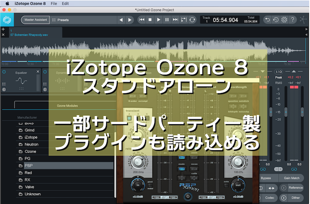Open the File menu
This screenshot has height=204, width=310.
click(x=54, y=3)
